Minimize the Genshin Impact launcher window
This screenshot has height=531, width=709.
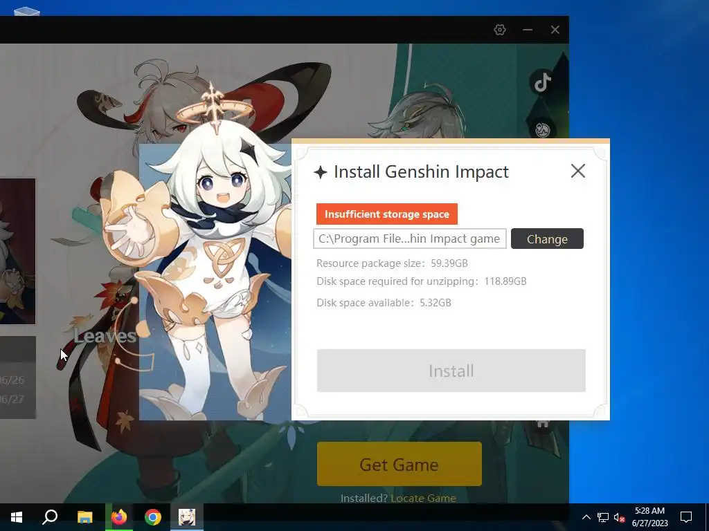tap(527, 30)
